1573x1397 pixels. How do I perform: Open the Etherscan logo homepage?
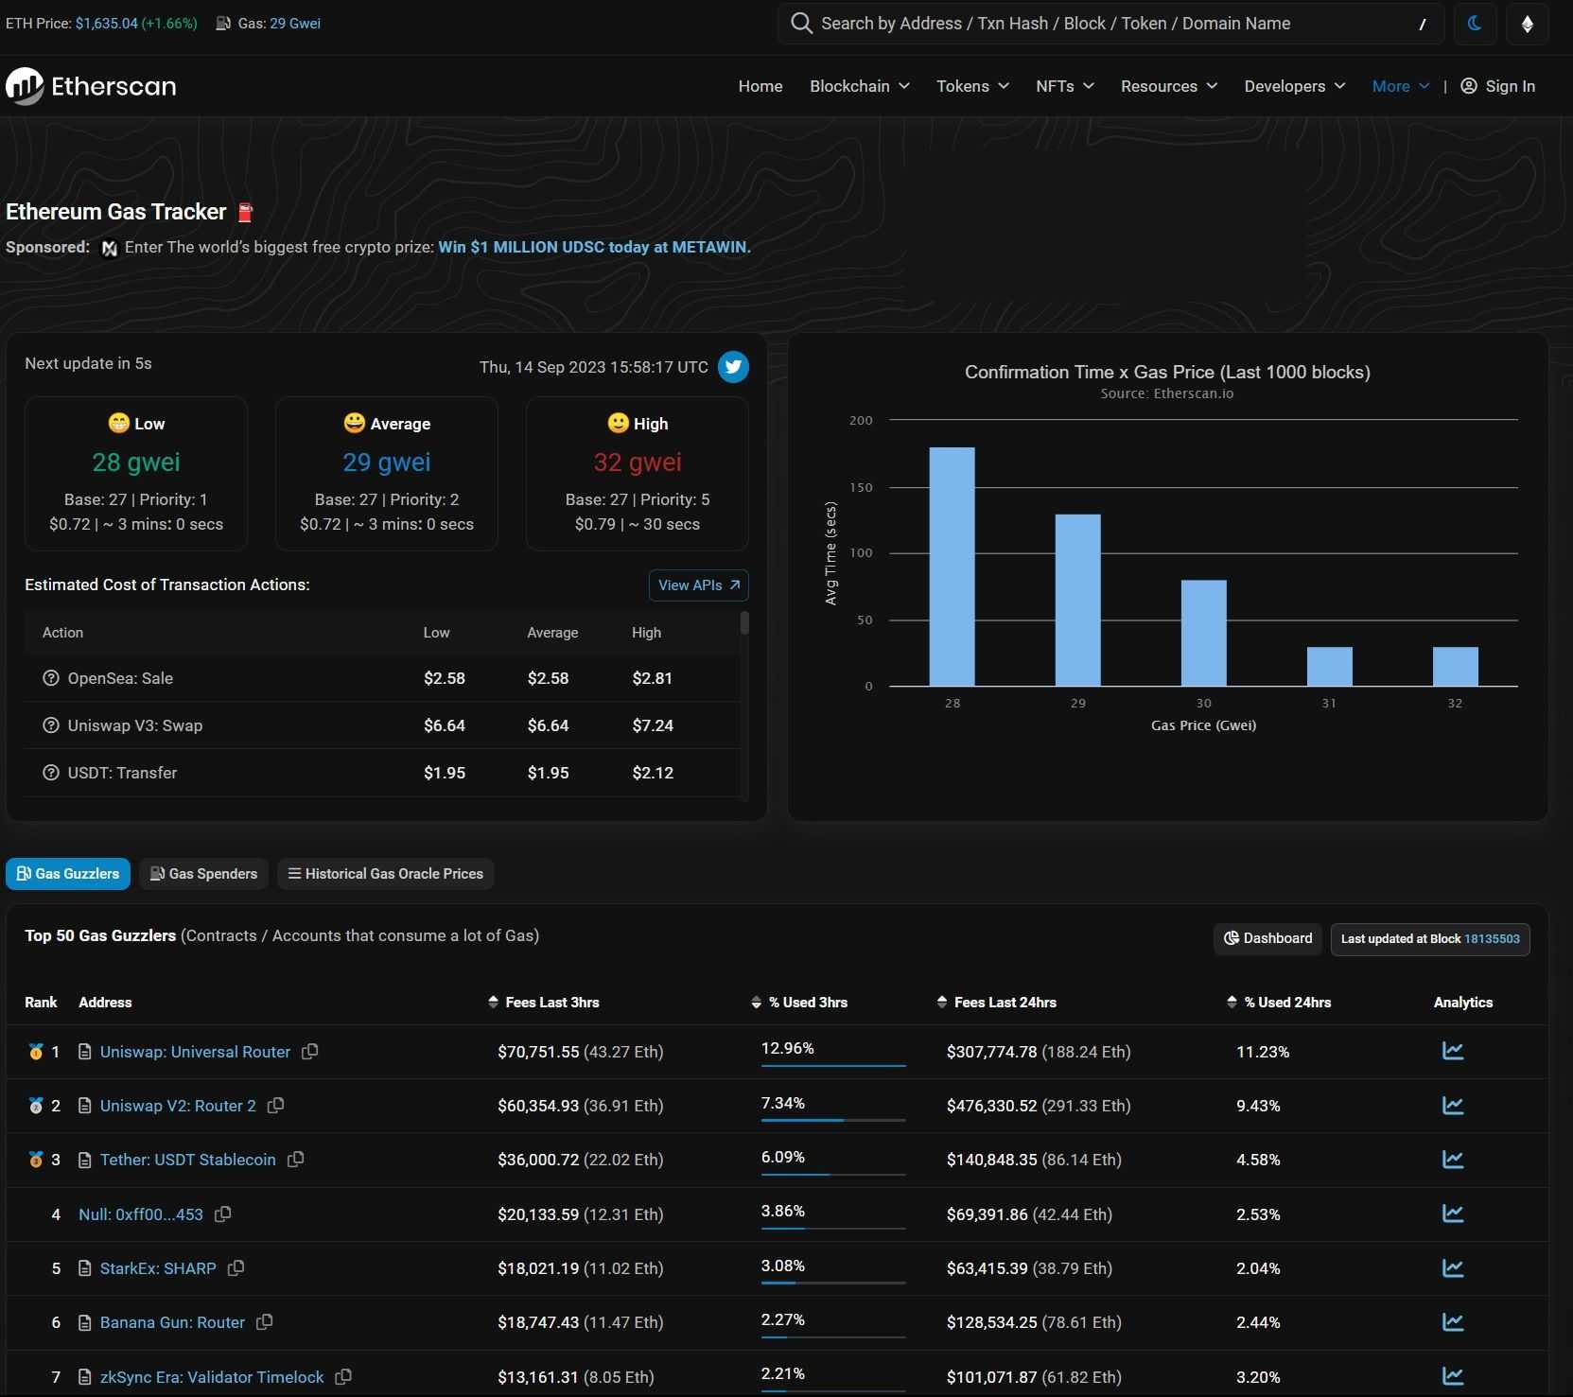pyautogui.click(x=91, y=86)
